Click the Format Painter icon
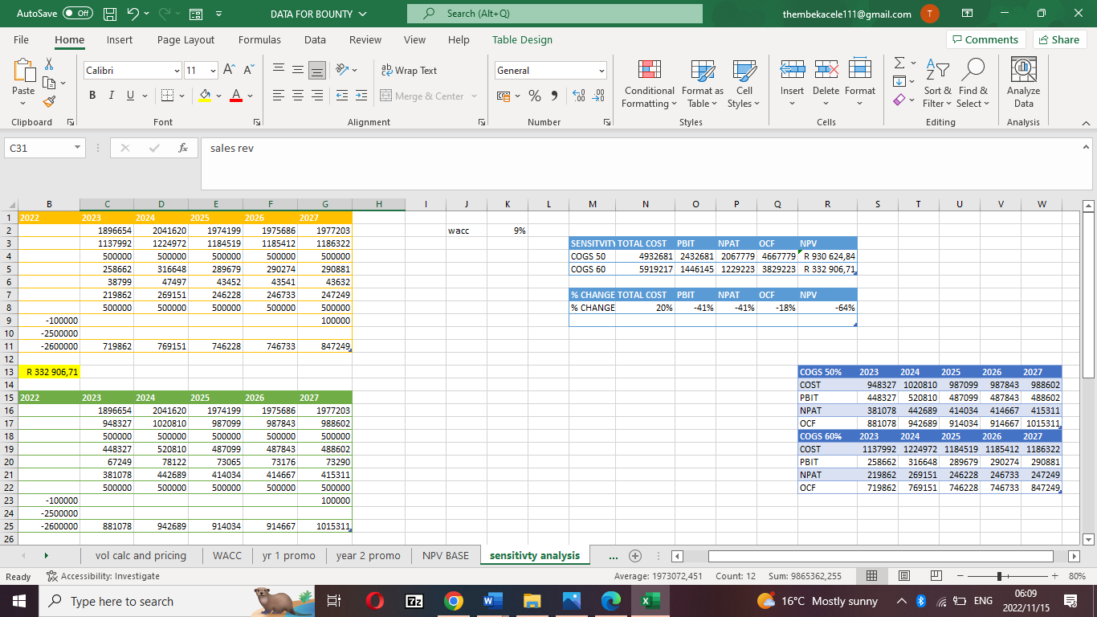This screenshot has width=1097, height=617. (x=49, y=102)
